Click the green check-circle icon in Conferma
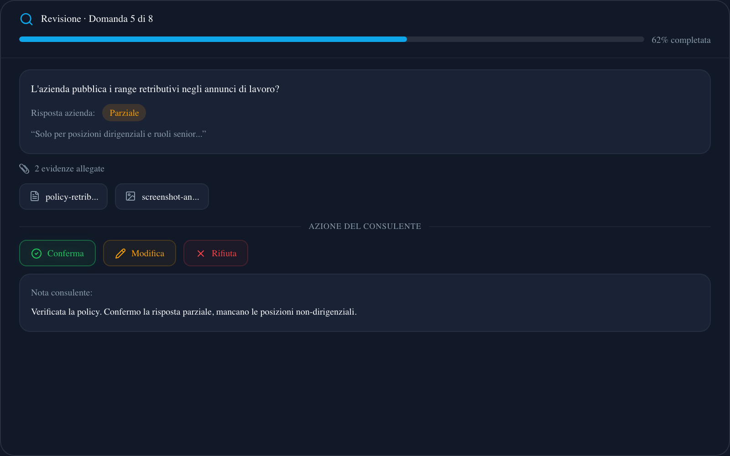Viewport: 730px width, 456px height. (x=36, y=254)
